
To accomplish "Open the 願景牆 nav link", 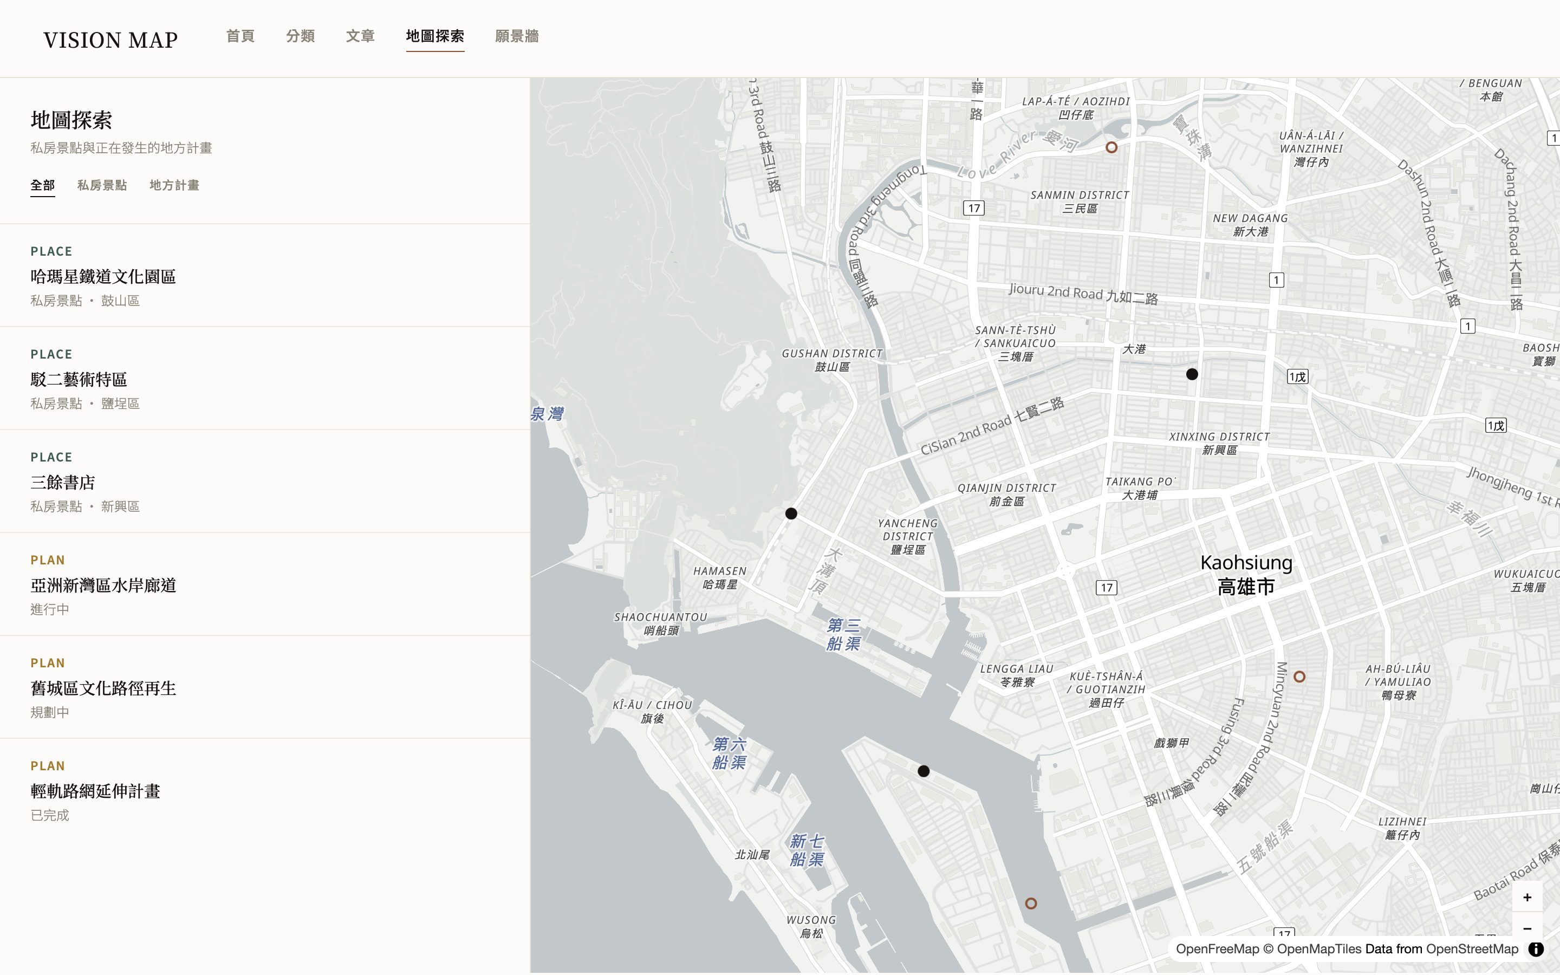I will 517,36.
